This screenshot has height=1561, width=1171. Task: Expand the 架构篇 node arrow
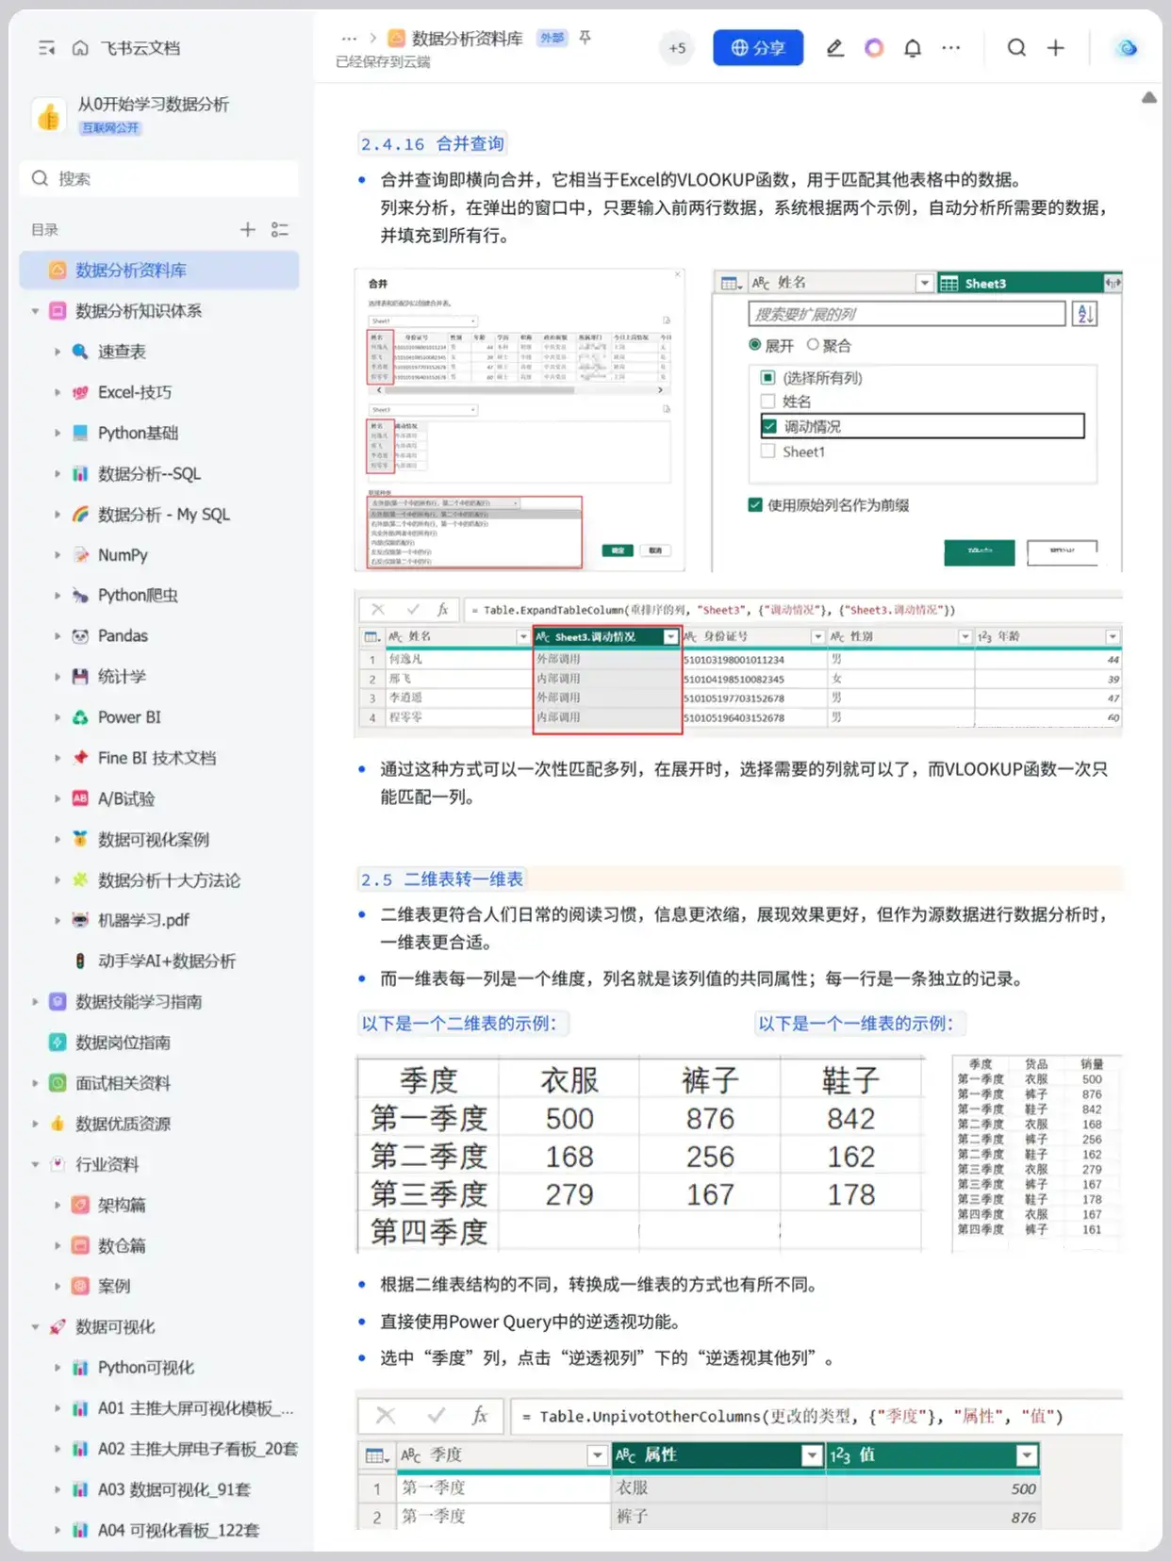click(58, 1205)
